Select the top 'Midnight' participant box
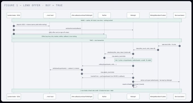193x103 pixels. point(133,15)
